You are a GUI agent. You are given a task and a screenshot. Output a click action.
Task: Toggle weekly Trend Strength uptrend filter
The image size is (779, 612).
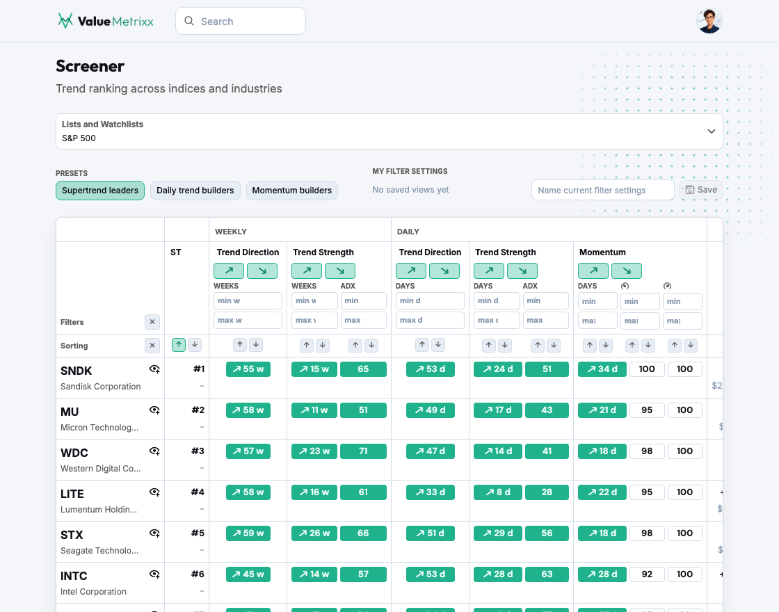tap(307, 271)
